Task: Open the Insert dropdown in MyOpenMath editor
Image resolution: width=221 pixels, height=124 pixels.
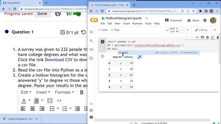Action: [x=43, y=92]
